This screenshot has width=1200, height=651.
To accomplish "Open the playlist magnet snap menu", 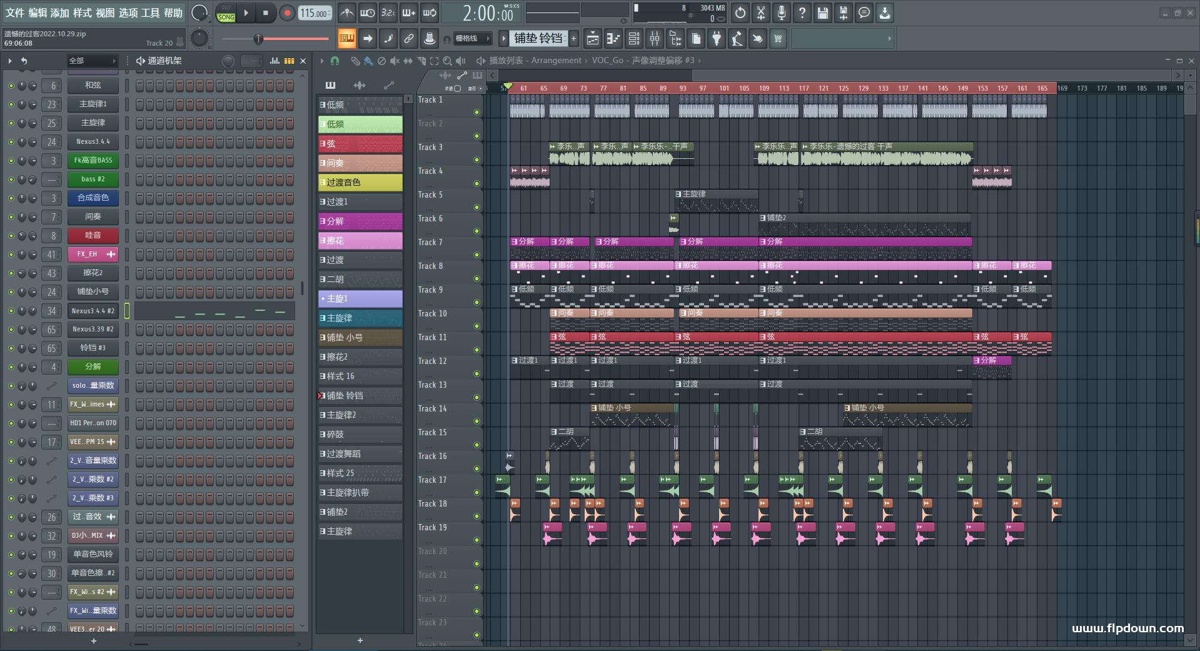I will click(x=335, y=61).
